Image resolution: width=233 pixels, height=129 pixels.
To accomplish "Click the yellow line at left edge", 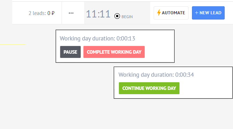I will [x=13, y=44].
